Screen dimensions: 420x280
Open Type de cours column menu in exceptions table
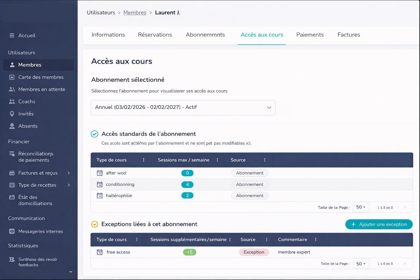pos(137,240)
